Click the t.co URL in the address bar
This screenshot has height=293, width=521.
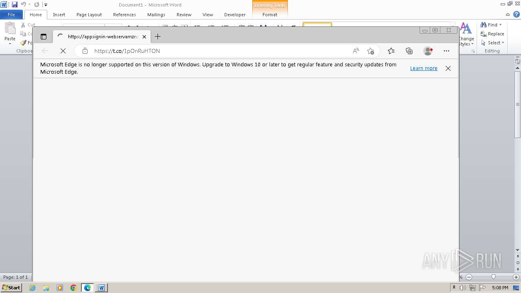[127, 51]
